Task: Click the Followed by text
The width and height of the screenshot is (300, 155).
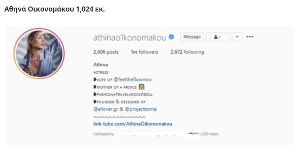Action: 103,134
